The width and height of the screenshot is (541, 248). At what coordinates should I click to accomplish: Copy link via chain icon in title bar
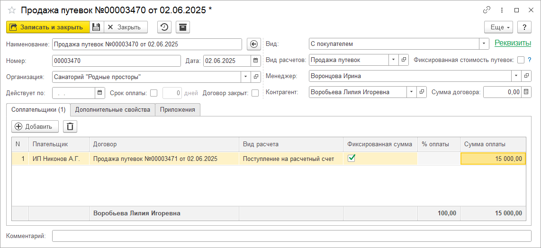487,10
